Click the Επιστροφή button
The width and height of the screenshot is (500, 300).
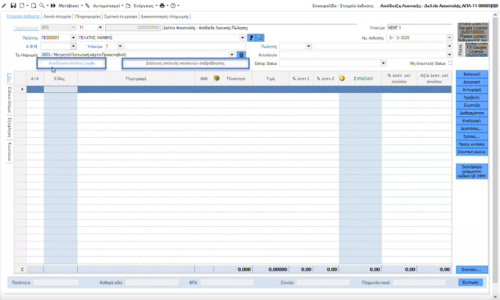coord(472,121)
